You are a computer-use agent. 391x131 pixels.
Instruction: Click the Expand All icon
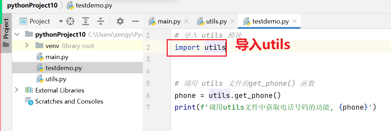click(85, 21)
